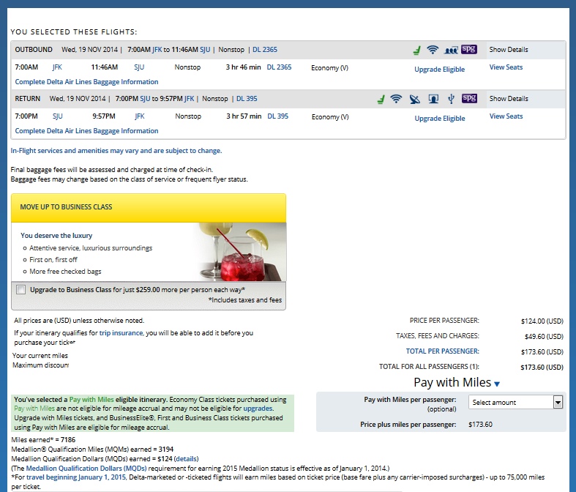Viewport: 576px width, 492px height.
Task: Click the return flight green seat icon
Action: (x=381, y=99)
